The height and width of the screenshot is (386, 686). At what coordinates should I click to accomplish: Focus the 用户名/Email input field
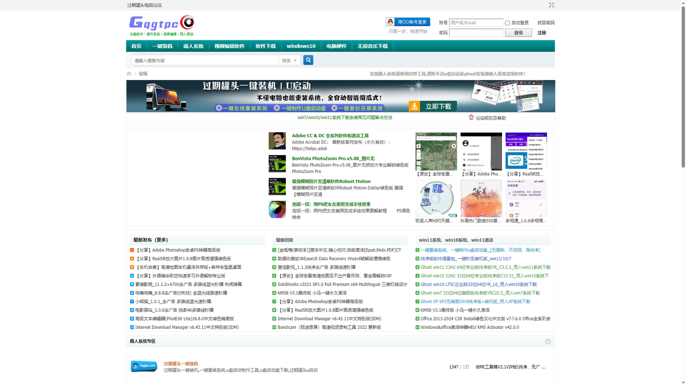pos(476,23)
